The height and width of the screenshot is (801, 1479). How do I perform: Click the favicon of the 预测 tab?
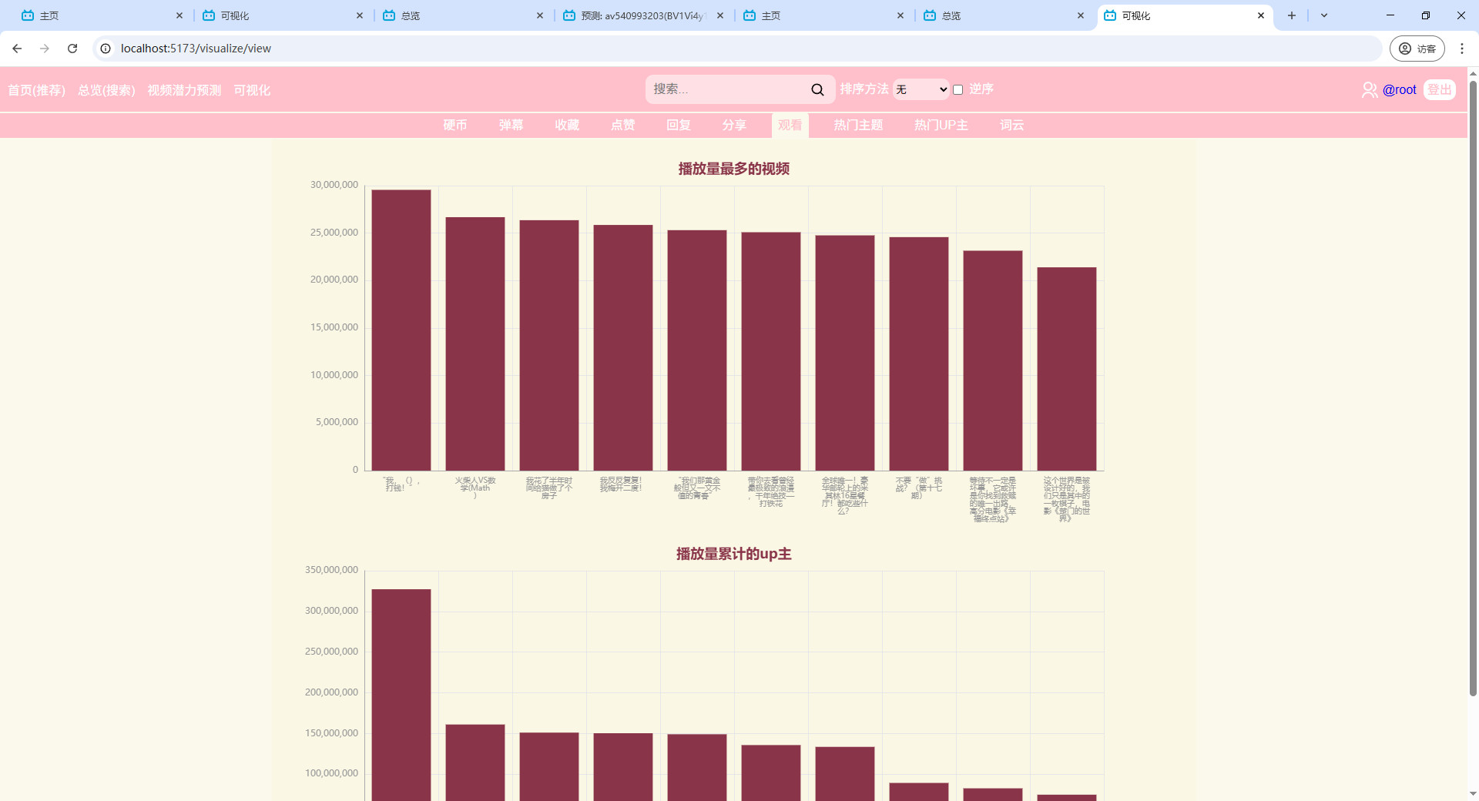pos(569,15)
